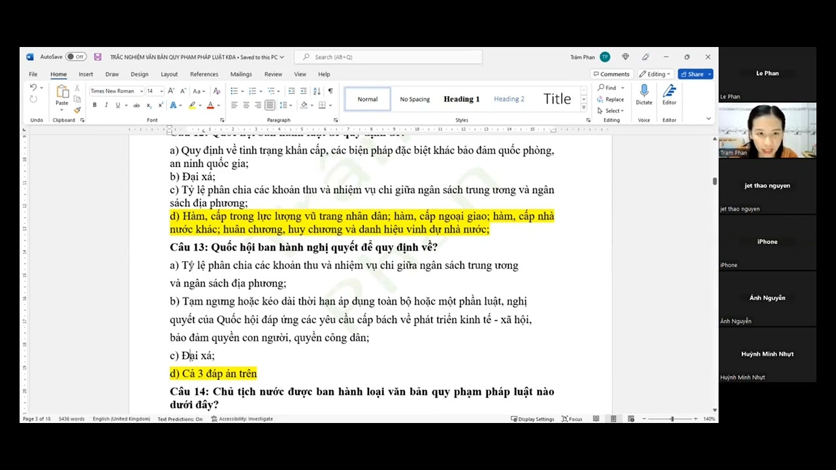Switch to the Layout tab
Screen dimensions: 836x470
point(169,74)
